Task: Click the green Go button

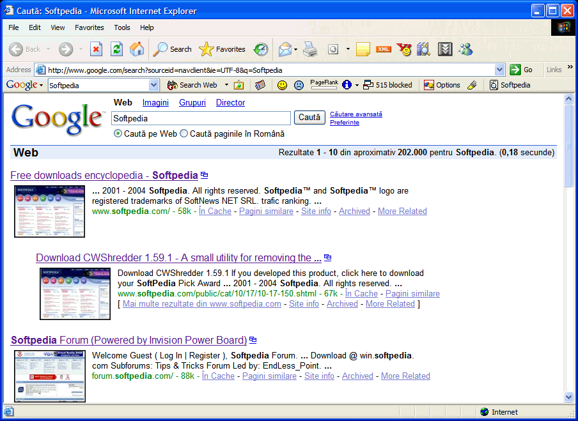Action: [521, 70]
